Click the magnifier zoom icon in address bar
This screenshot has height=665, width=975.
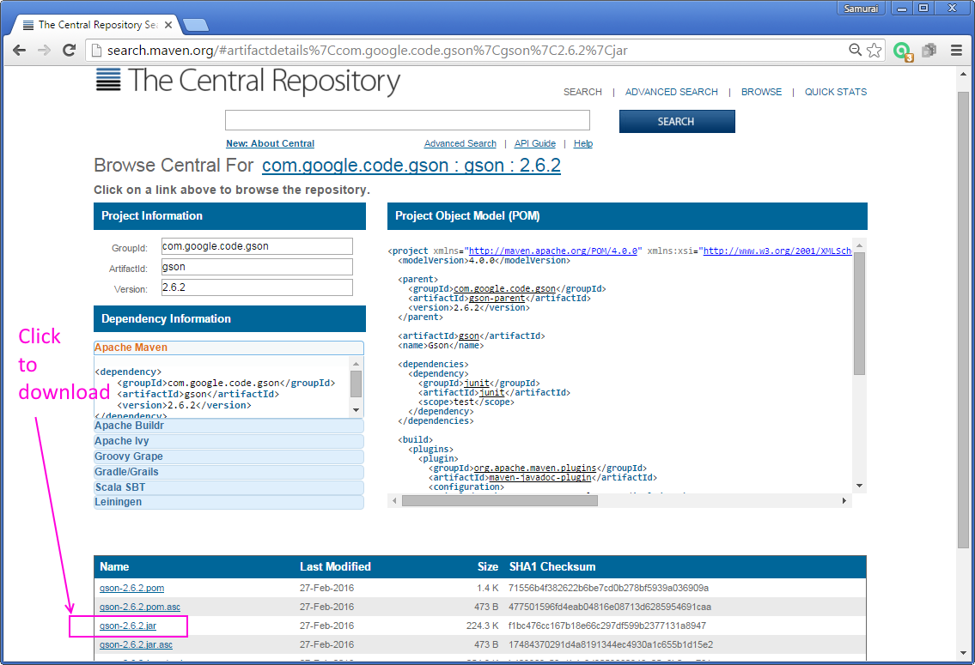click(x=856, y=50)
